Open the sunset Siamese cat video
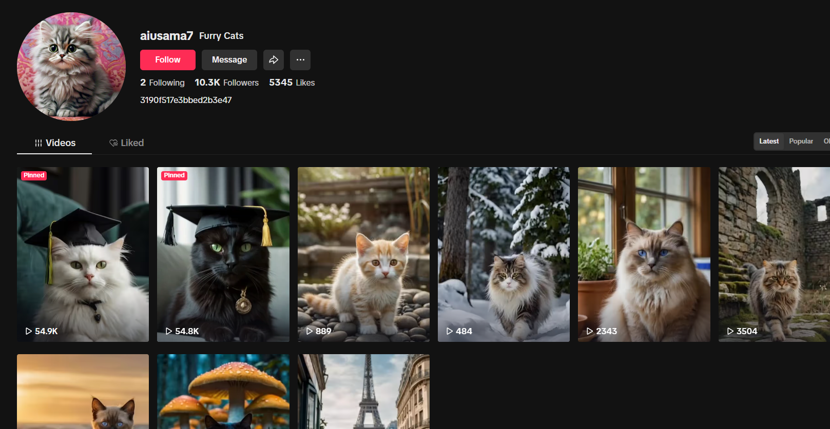The height and width of the screenshot is (429, 830). click(x=83, y=392)
